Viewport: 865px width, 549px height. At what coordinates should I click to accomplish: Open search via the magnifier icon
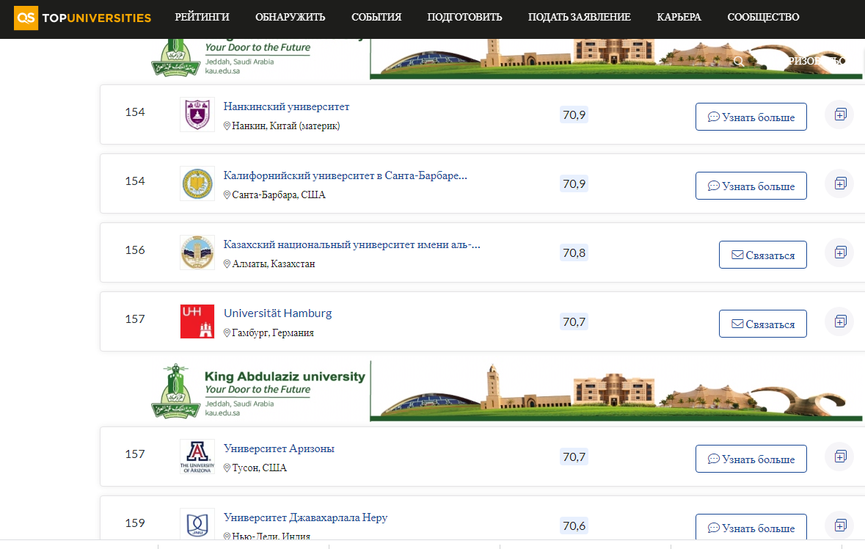click(739, 62)
